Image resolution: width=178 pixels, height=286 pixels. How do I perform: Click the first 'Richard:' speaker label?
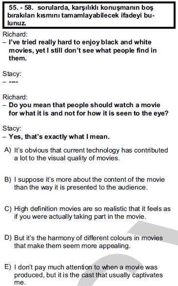15,34
